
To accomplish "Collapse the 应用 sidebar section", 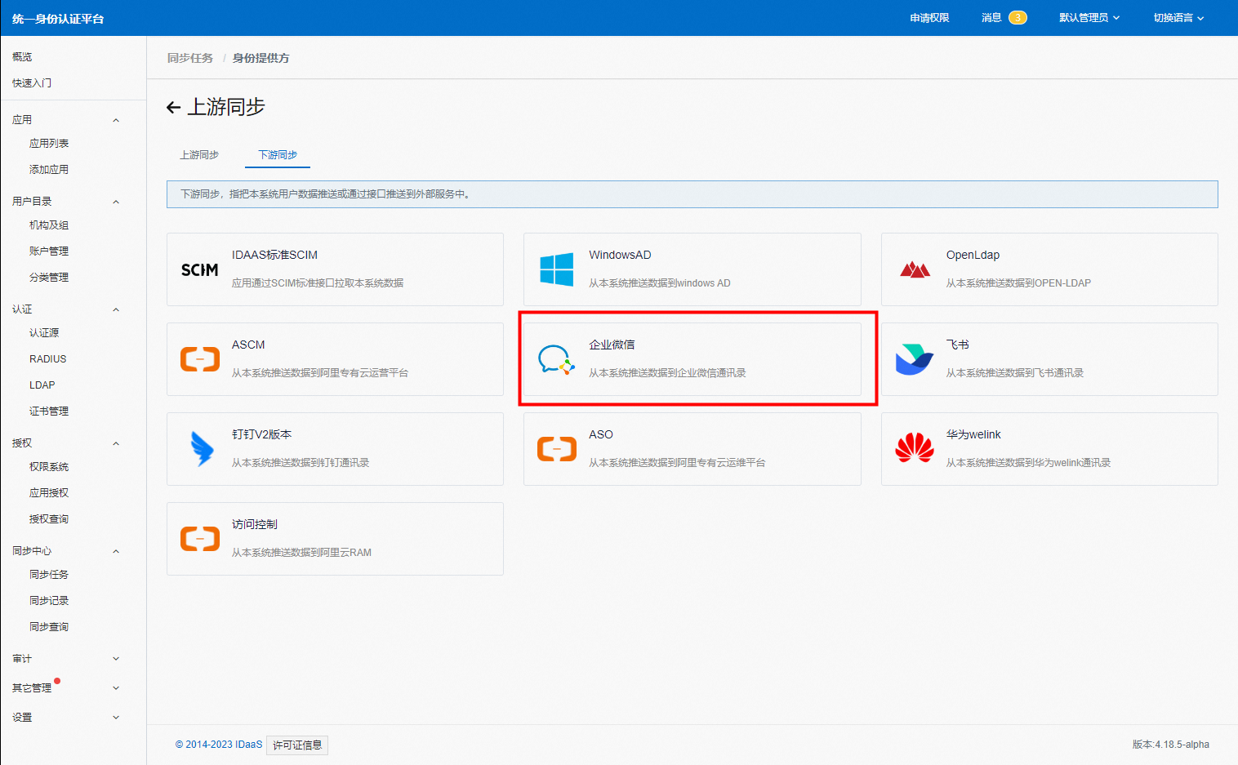I will (116, 120).
